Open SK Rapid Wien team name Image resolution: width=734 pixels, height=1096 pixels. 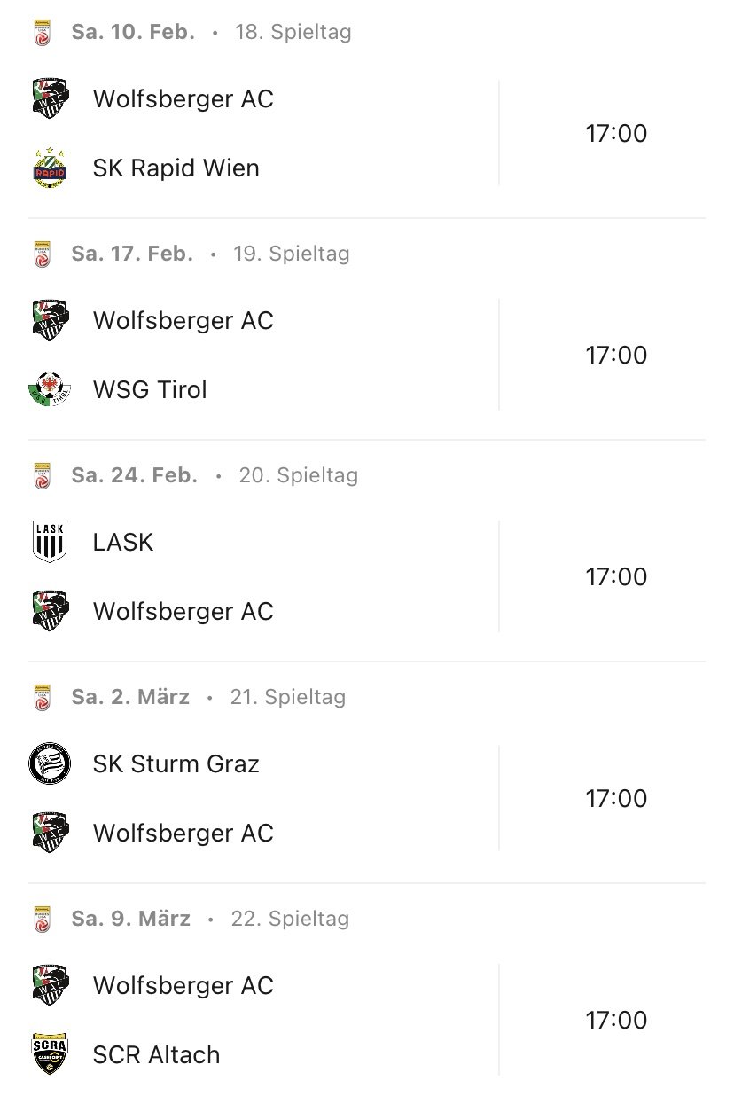tap(176, 168)
